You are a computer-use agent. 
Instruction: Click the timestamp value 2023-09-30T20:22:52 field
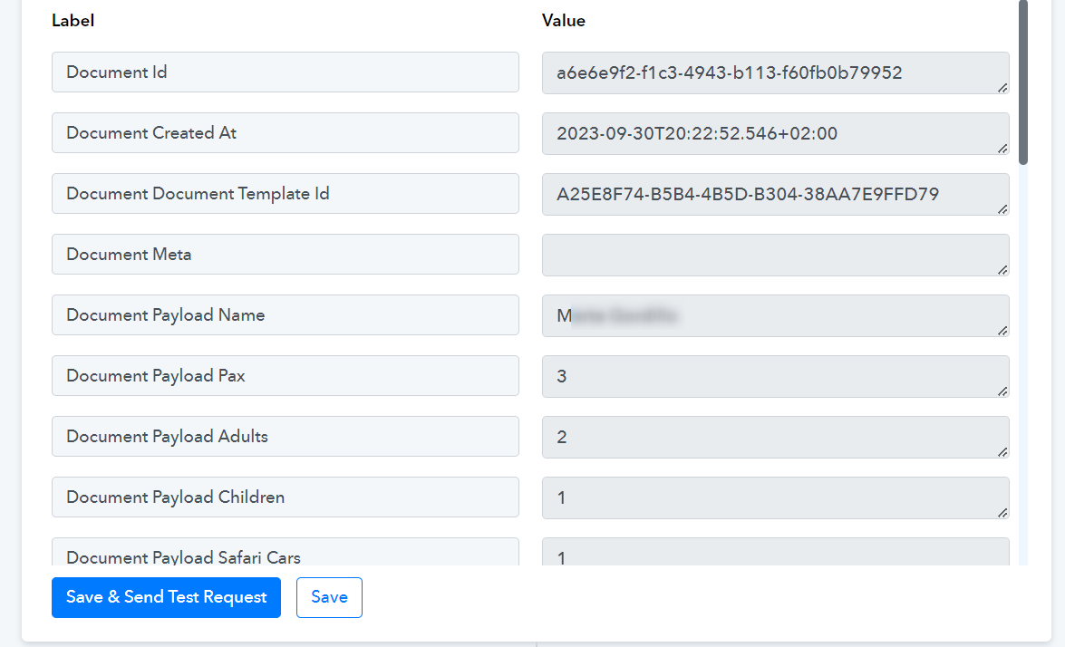pyautogui.click(x=776, y=134)
